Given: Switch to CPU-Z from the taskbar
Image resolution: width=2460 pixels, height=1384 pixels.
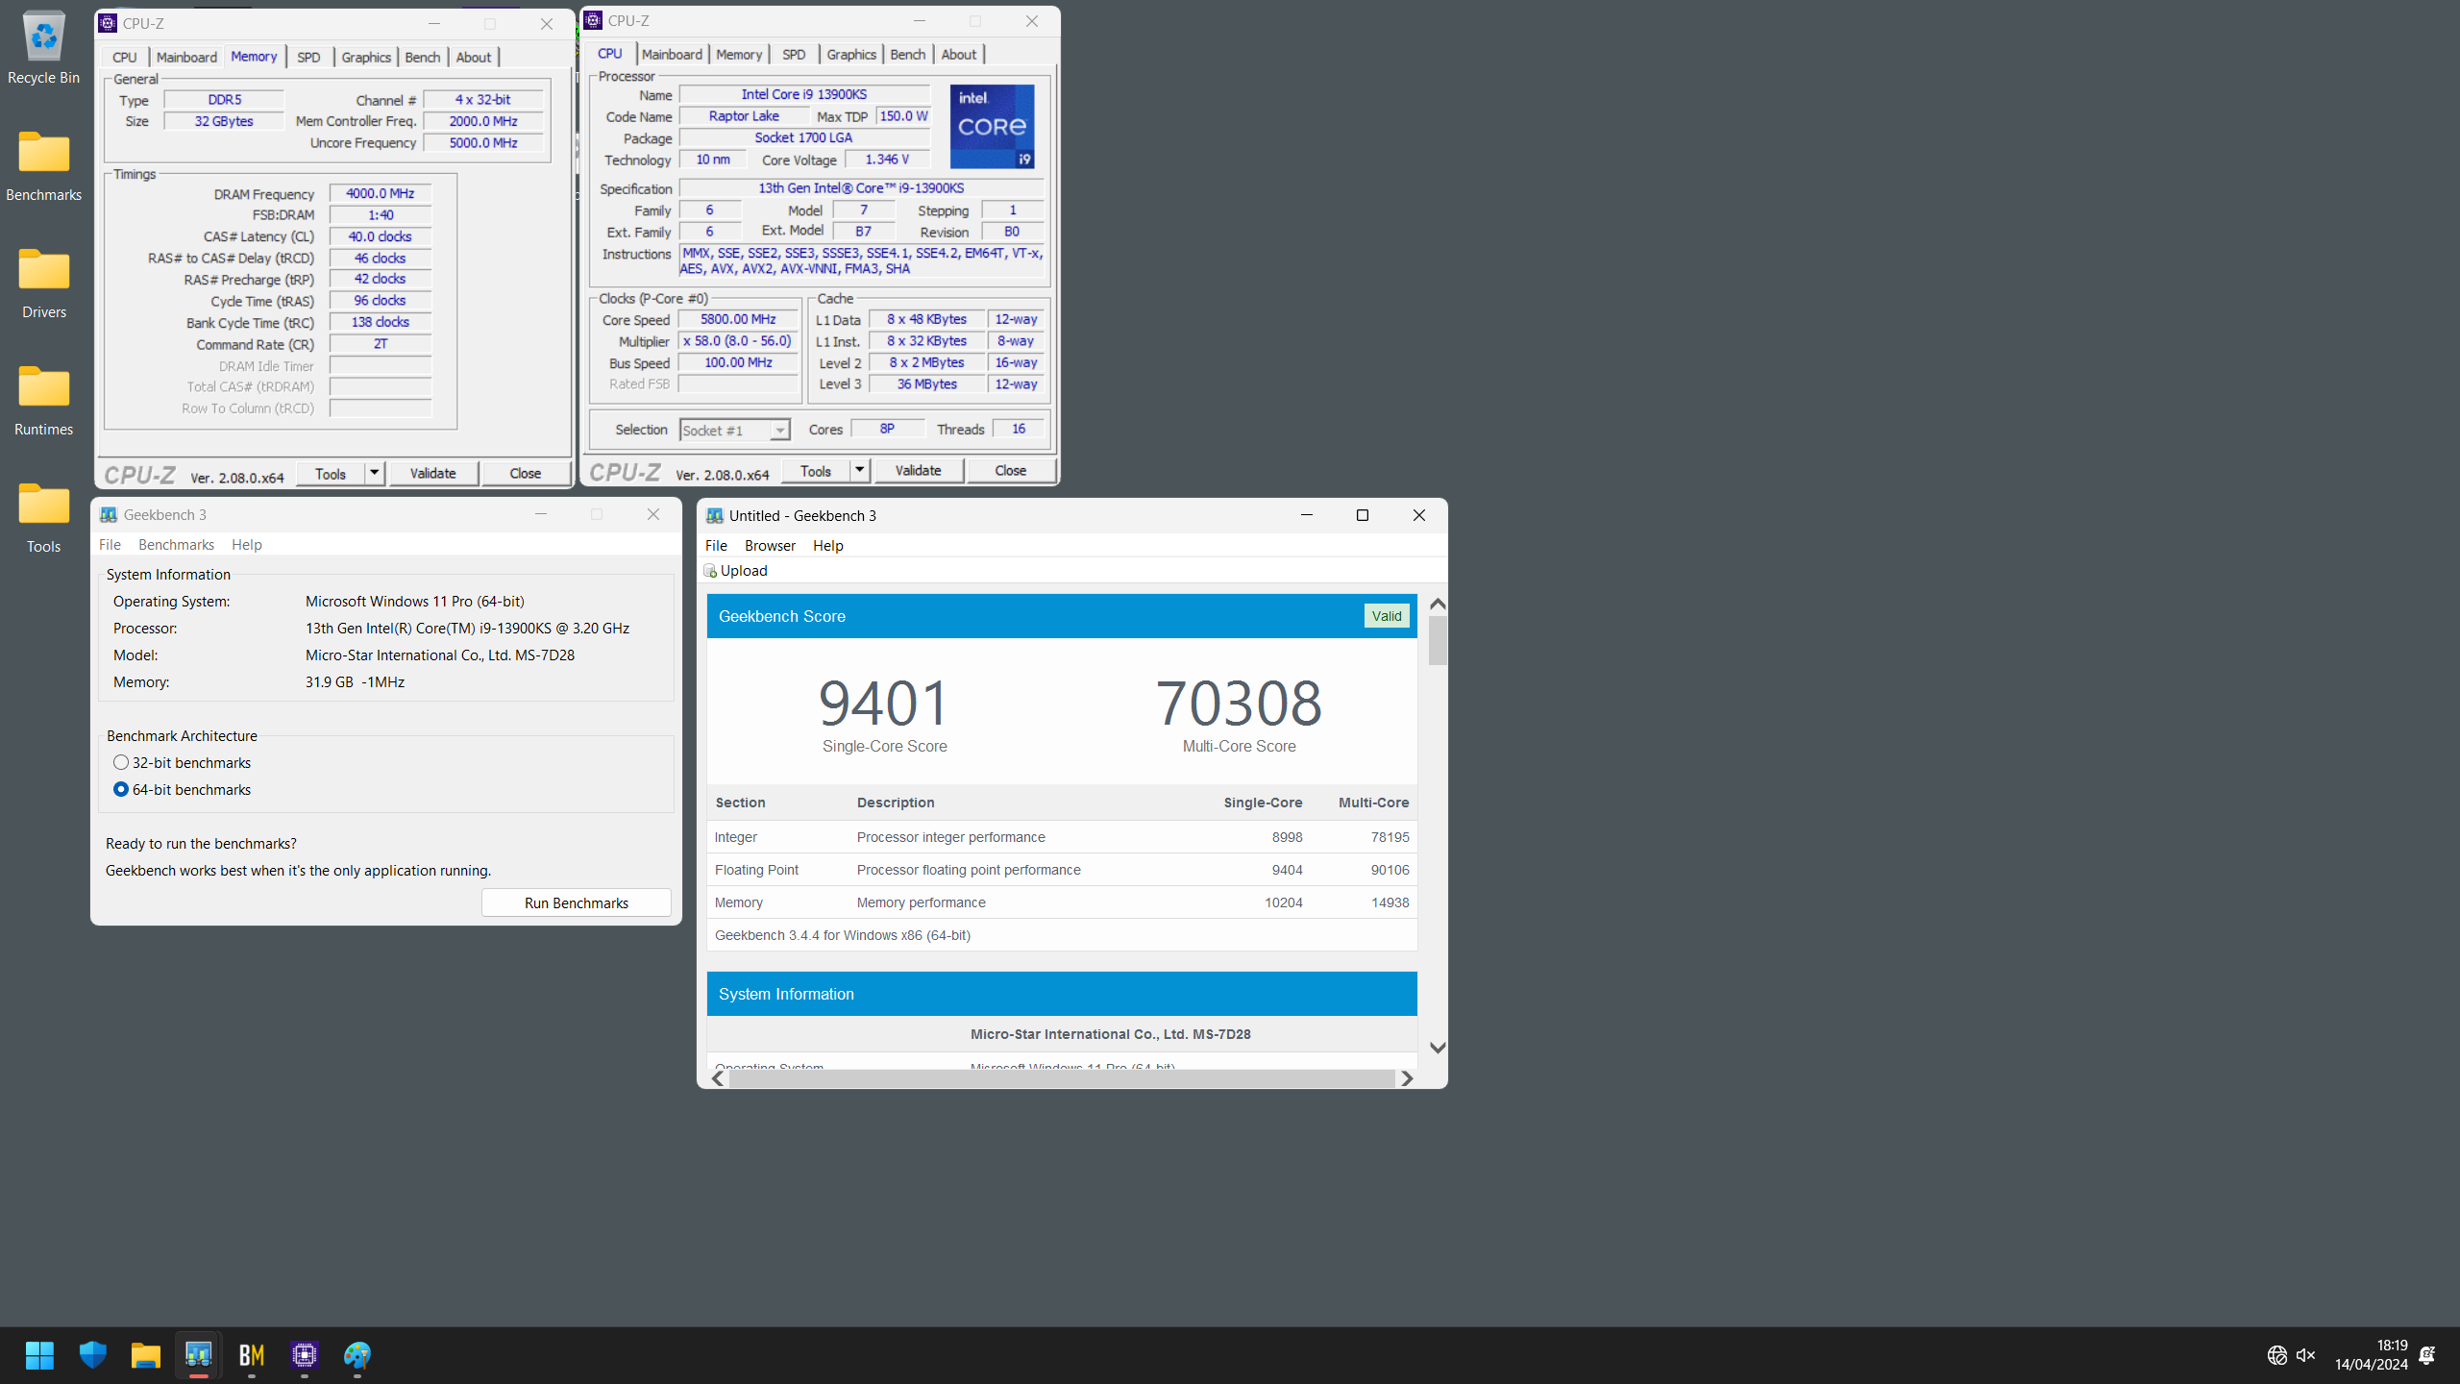Looking at the screenshot, I should [304, 1355].
